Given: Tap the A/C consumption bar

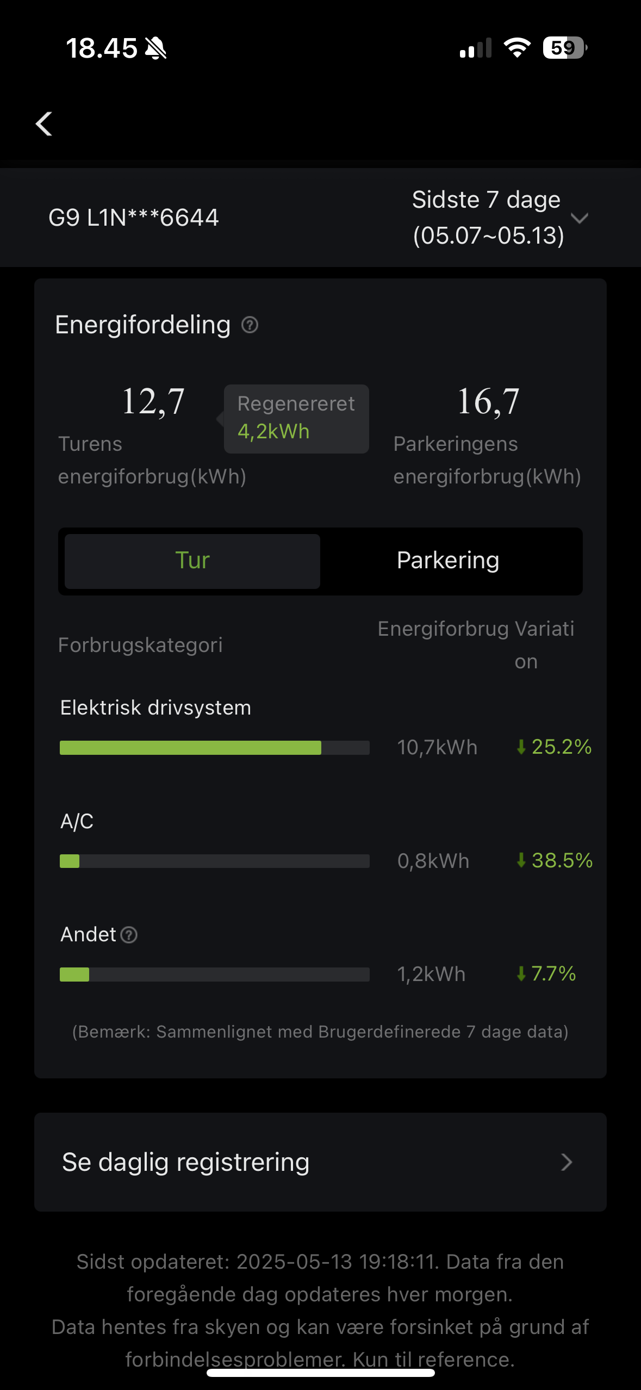Looking at the screenshot, I should pyautogui.click(x=214, y=861).
